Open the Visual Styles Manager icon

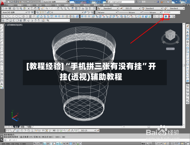tap(173, 16)
